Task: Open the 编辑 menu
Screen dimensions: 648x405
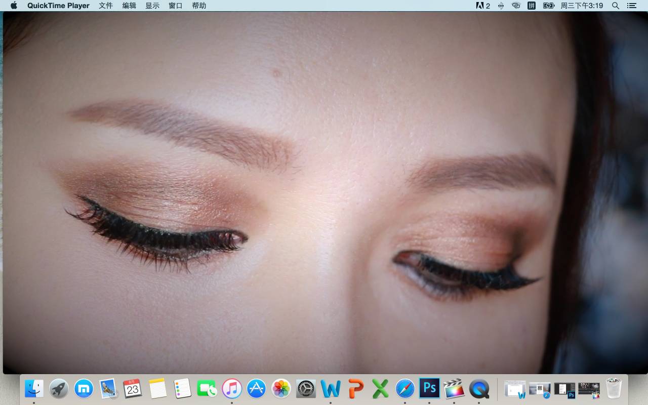Action: tap(129, 6)
